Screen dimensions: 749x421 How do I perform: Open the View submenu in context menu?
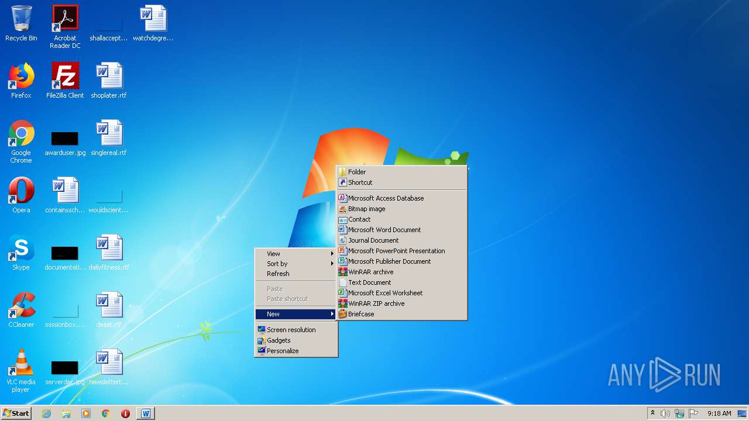(296, 254)
